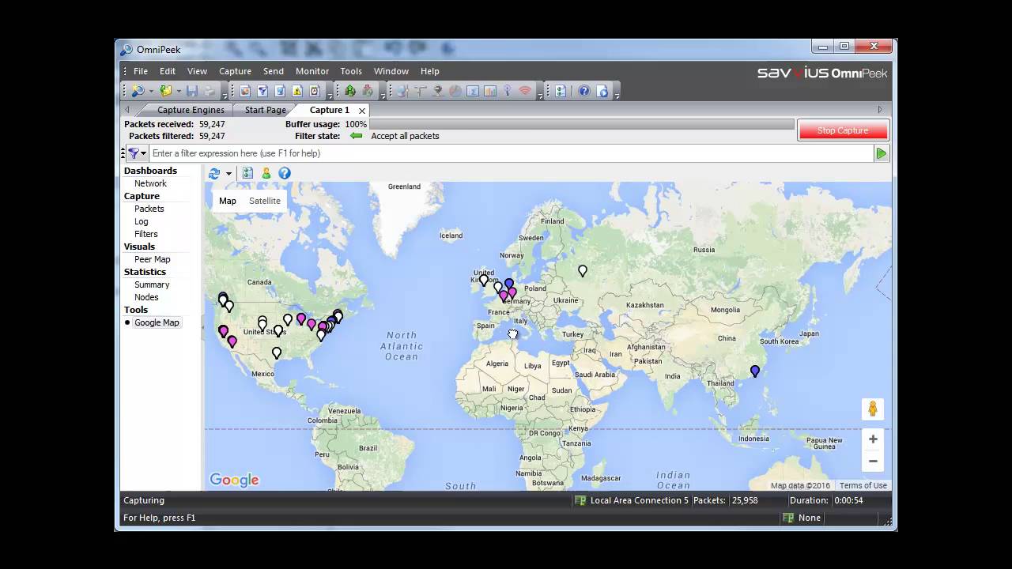Open the Help menu
The width and height of the screenshot is (1012, 569).
pyautogui.click(x=430, y=71)
